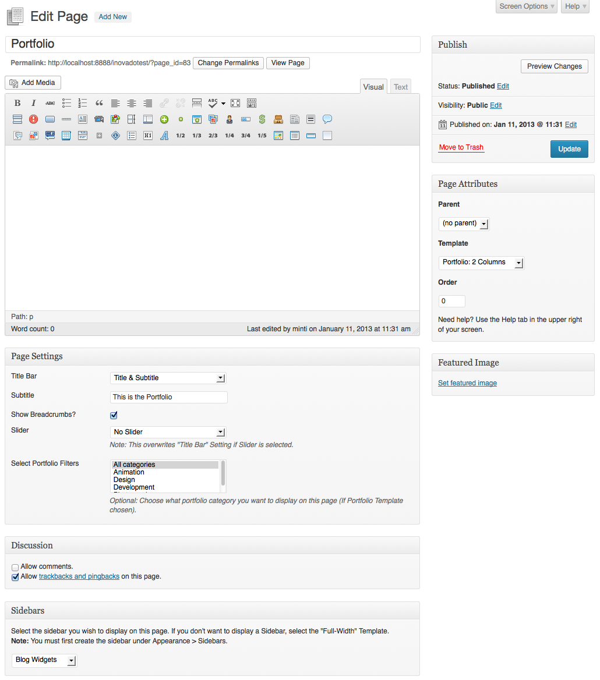Click the Update button to save
This screenshot has width=600, height=680.
pyautogui.click(x=569, y=148)
